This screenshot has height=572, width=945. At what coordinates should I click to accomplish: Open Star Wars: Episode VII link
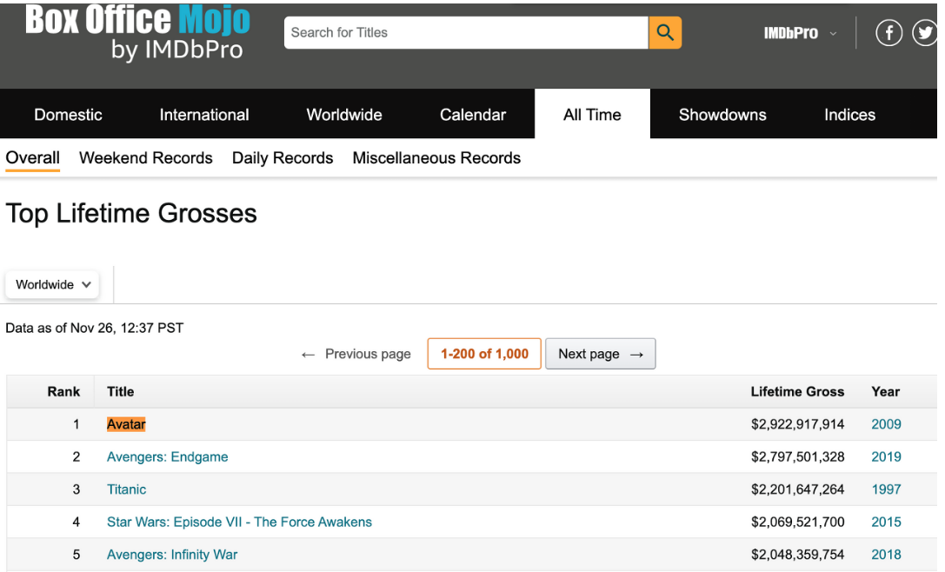(239, 522)
